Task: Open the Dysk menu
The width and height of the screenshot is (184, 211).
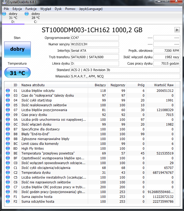Action: point(58,9)
